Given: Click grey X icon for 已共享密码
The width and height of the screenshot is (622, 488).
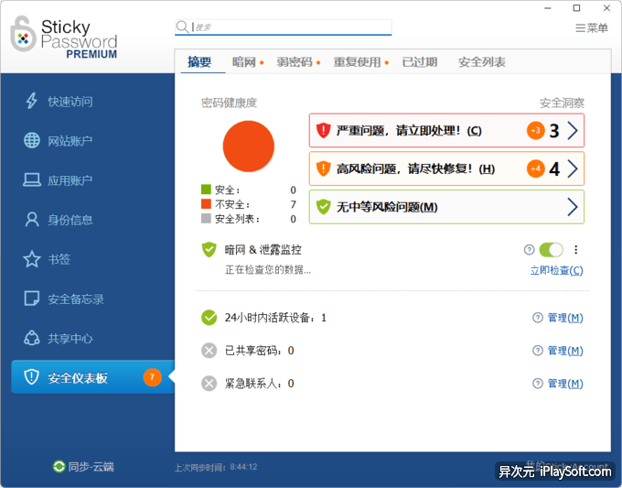Looking at the screenshot, I should coord(209,351).
